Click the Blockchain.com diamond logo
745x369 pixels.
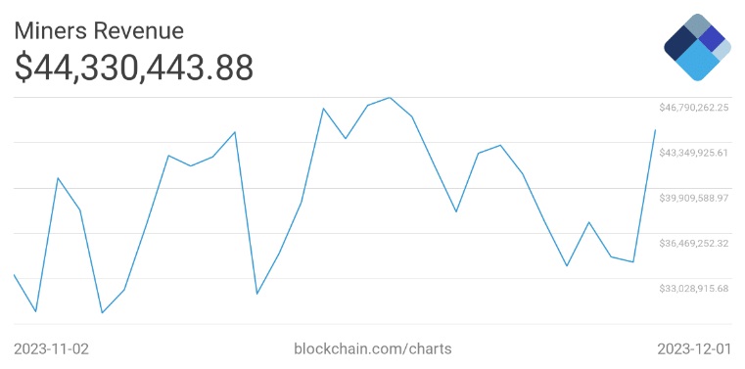click(697, 47)
